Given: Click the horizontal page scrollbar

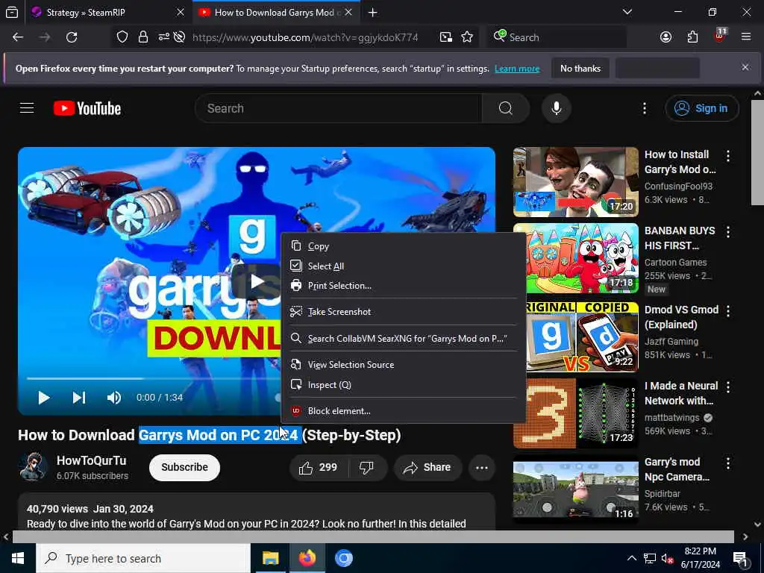Looking at the screenshot, I should point(373,536).
